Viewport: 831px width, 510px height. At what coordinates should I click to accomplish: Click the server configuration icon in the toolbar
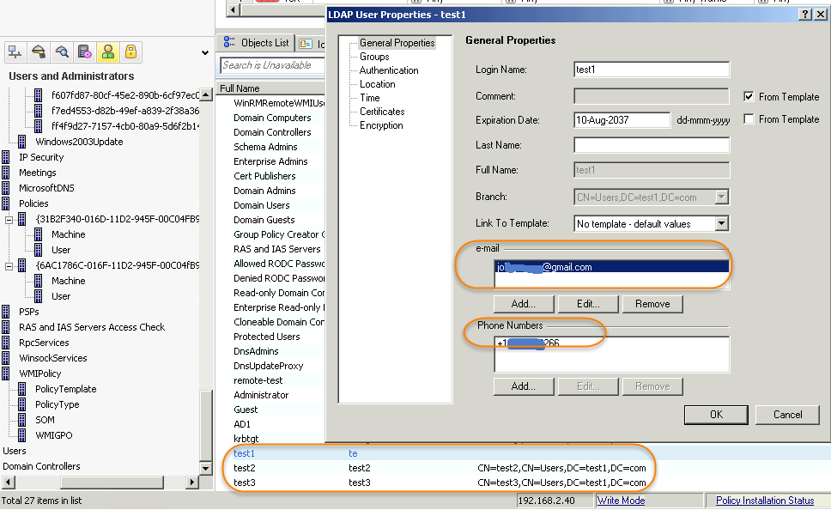(83, 52)
